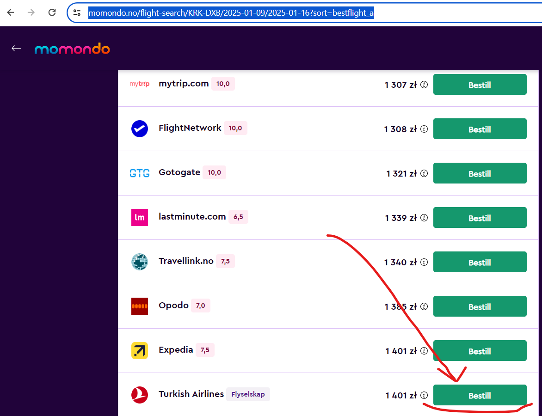Show price info for Travellink.no 1 340 zł
542x416 pixels.
[x=424, y=262]
